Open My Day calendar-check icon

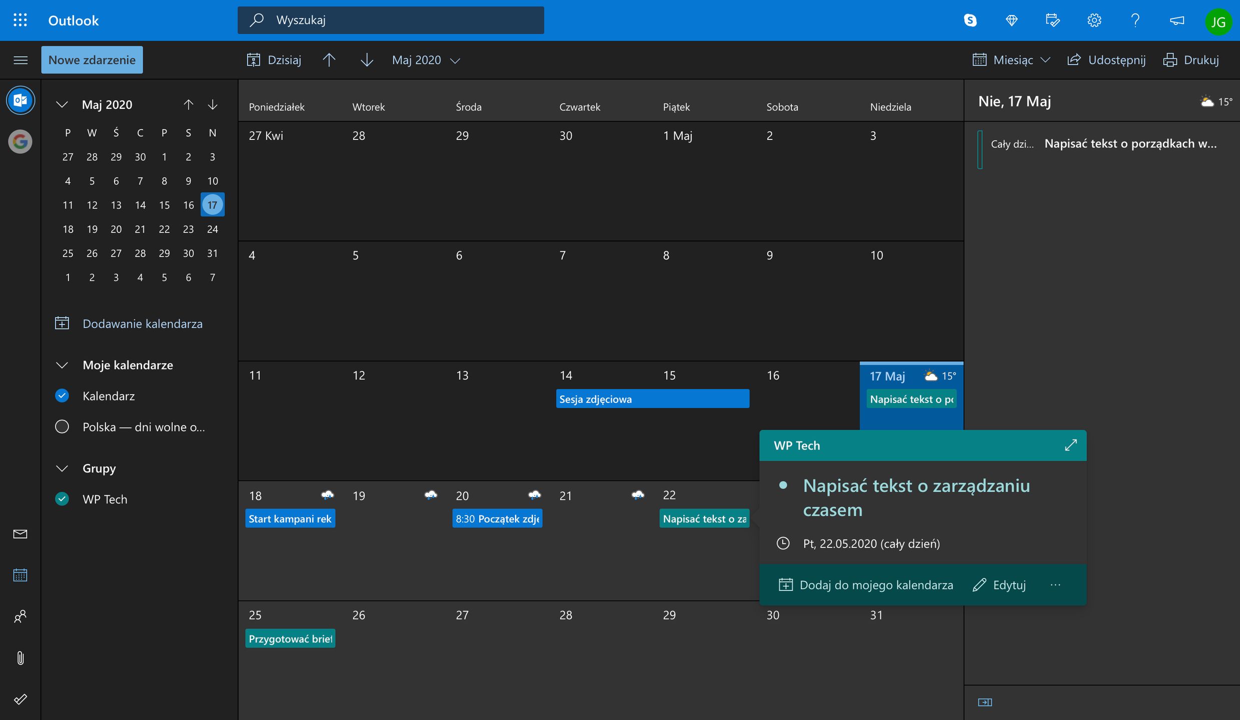pyautogui.click(x=1052, y=20)
